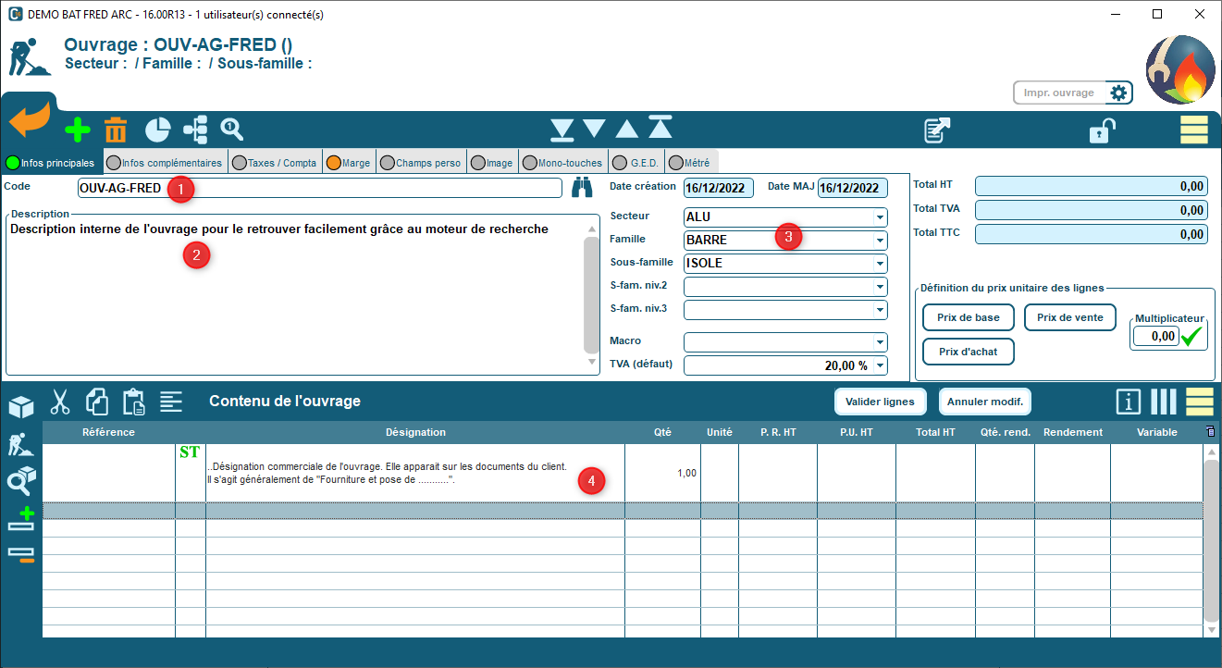Click the scissors cut icon
This screenshot has height=668, width=1222.
[x=60, y=402]
